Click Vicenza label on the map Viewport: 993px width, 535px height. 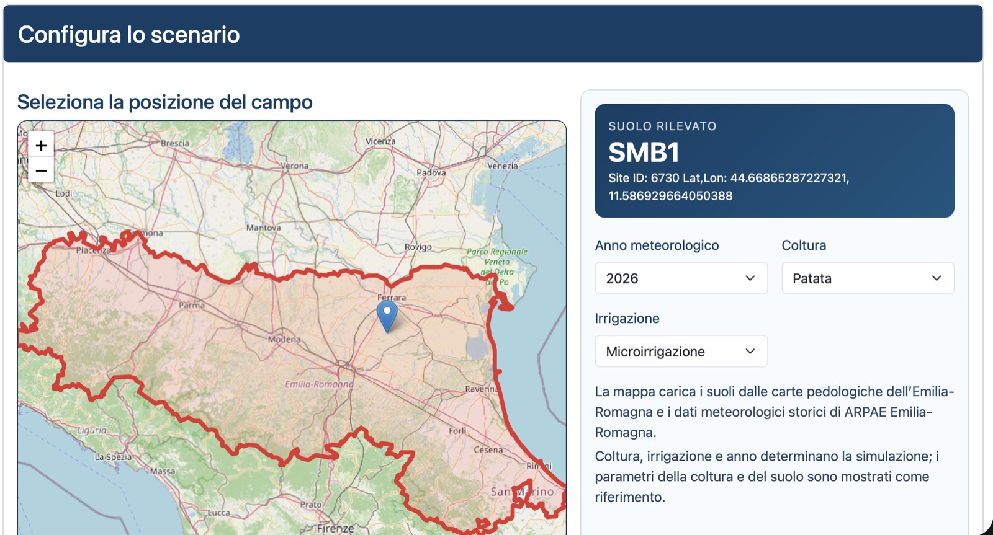380,141
